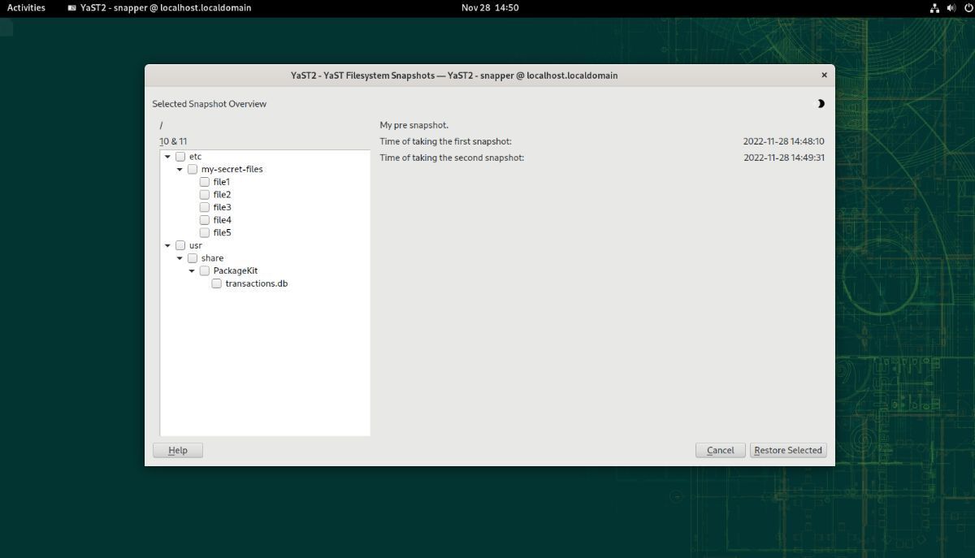The height and width of the screenshot is (558, 975).
Task: Close the YaST Filesystem Snapshots dialog
Action: coord(824,76)
